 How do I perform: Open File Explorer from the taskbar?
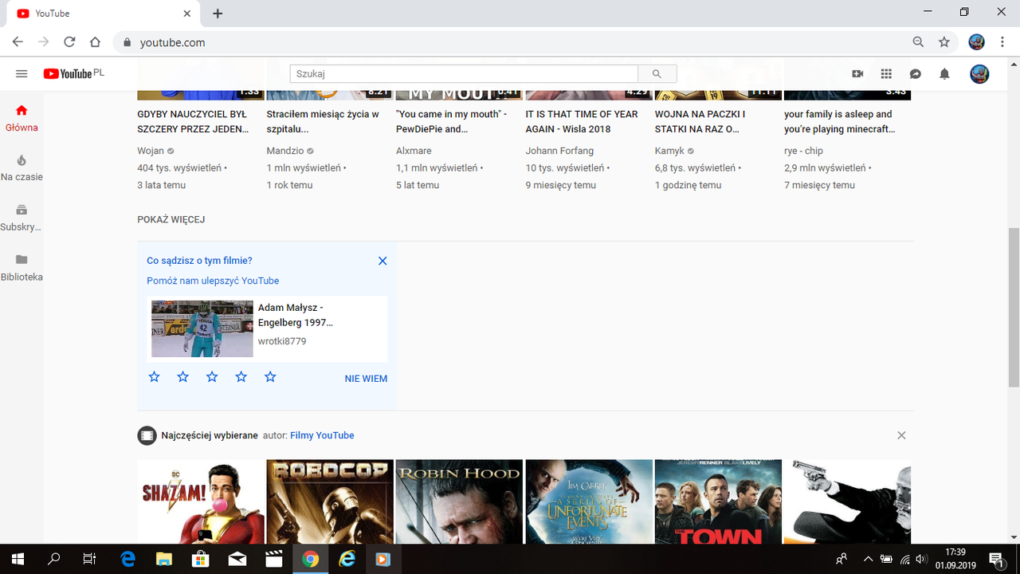point(163,559)
